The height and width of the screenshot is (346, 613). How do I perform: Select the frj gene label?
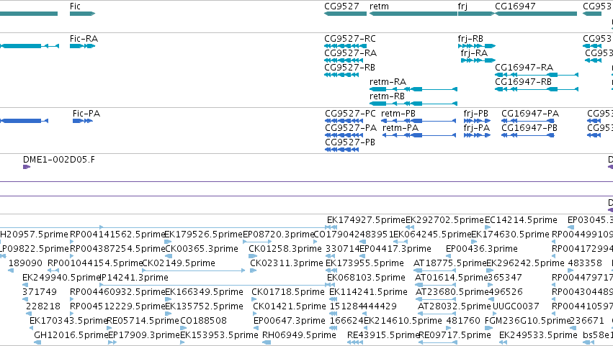pyautogui.click(x=463, y=6)
